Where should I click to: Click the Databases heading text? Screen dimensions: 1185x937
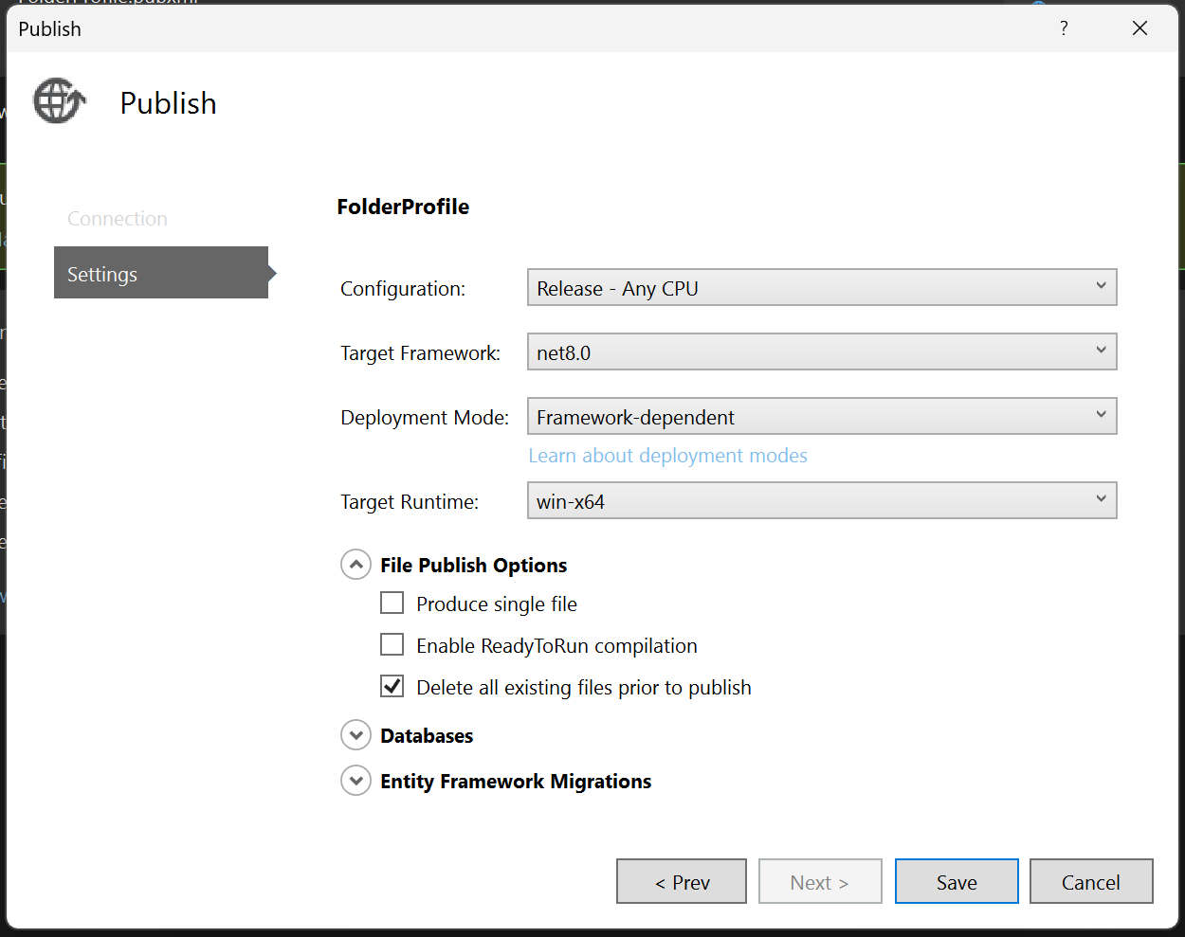pyautogui.click(x=427, y=735)
